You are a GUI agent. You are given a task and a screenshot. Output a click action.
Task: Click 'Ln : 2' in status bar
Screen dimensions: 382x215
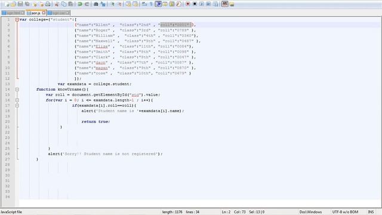(226, 212)
